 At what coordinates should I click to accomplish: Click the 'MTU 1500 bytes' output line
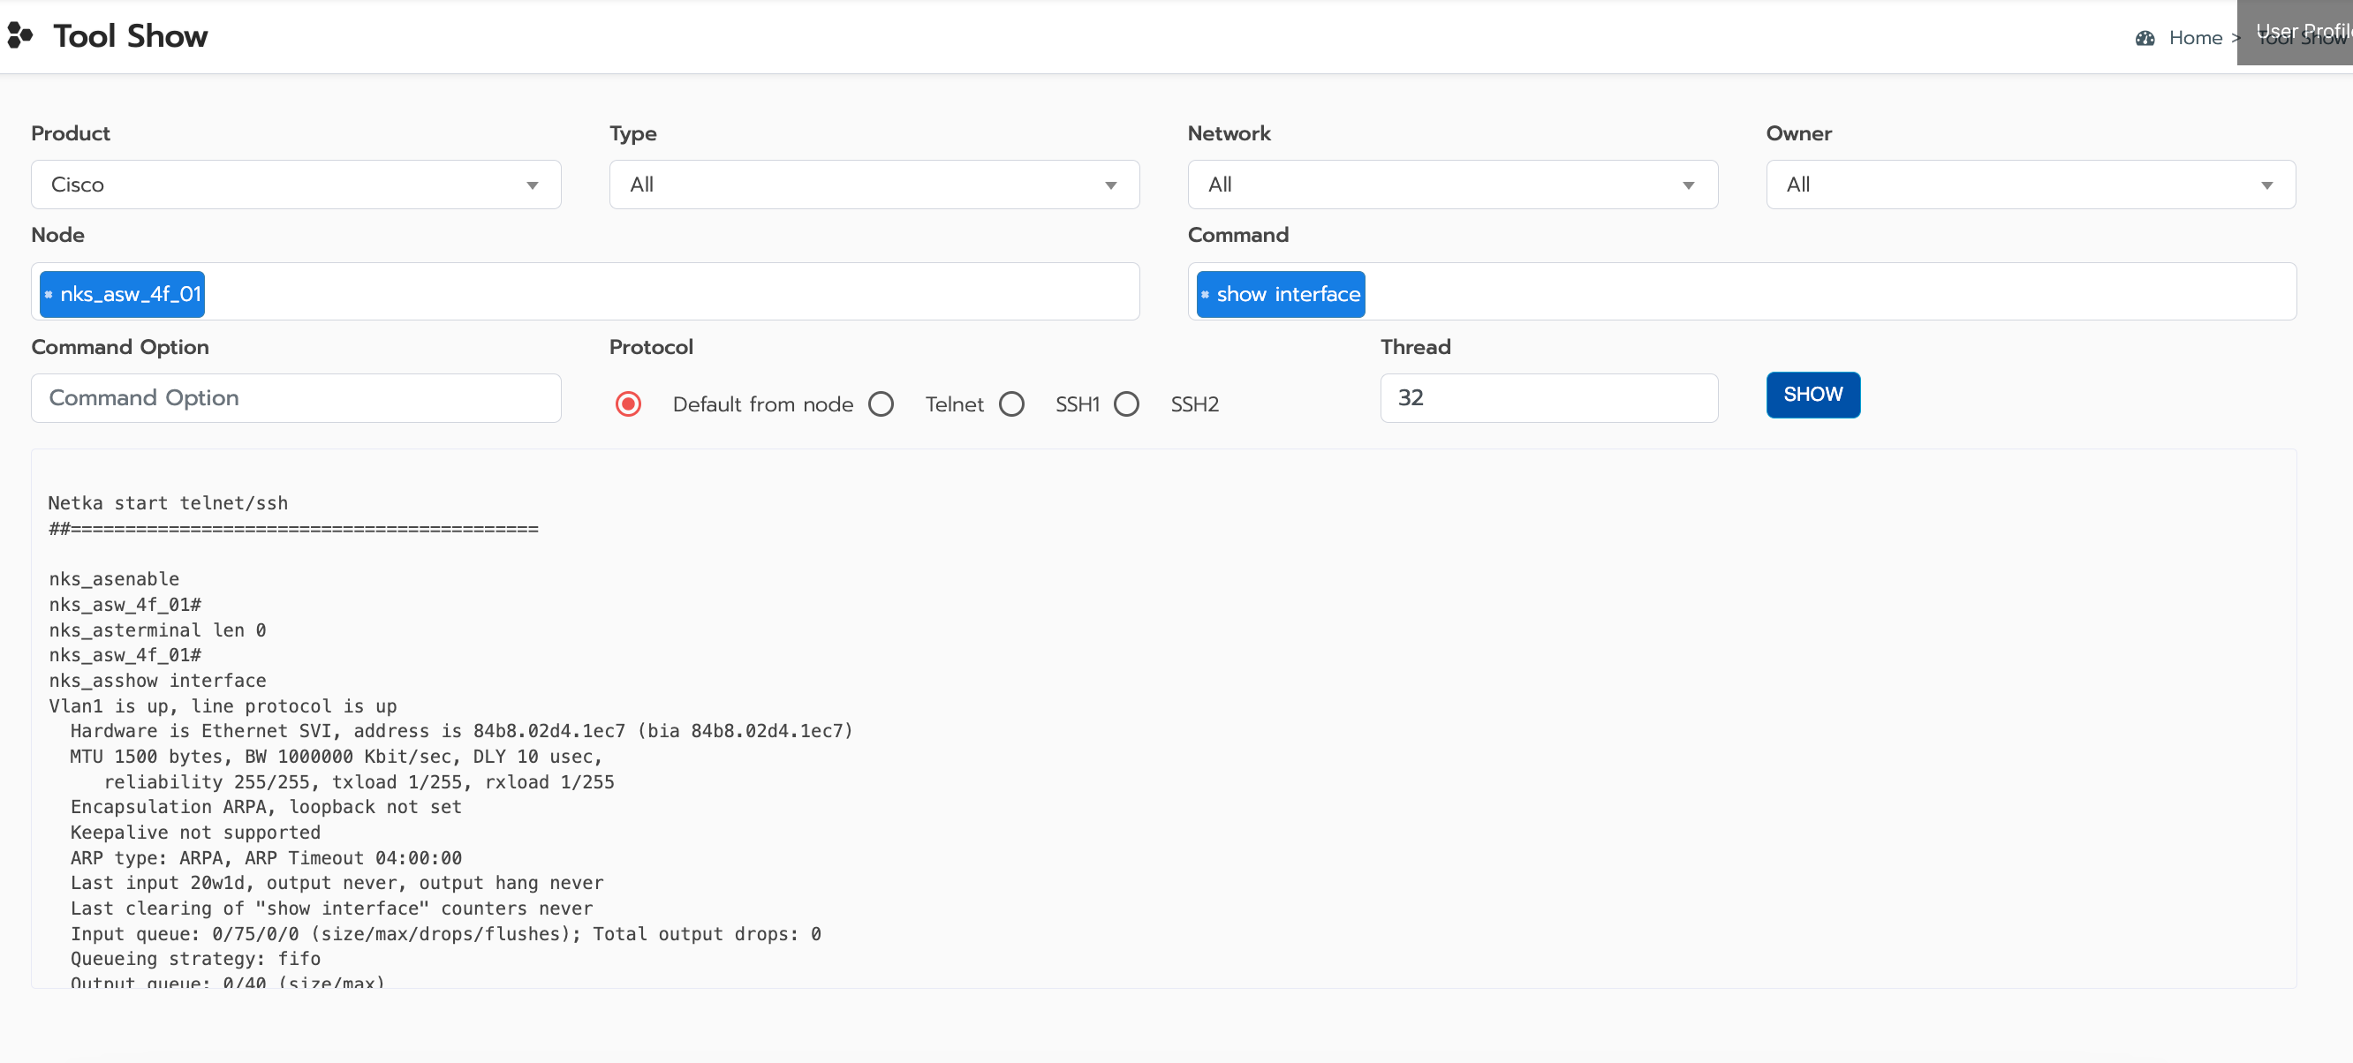pyautogui.click(x=337, y=756)
